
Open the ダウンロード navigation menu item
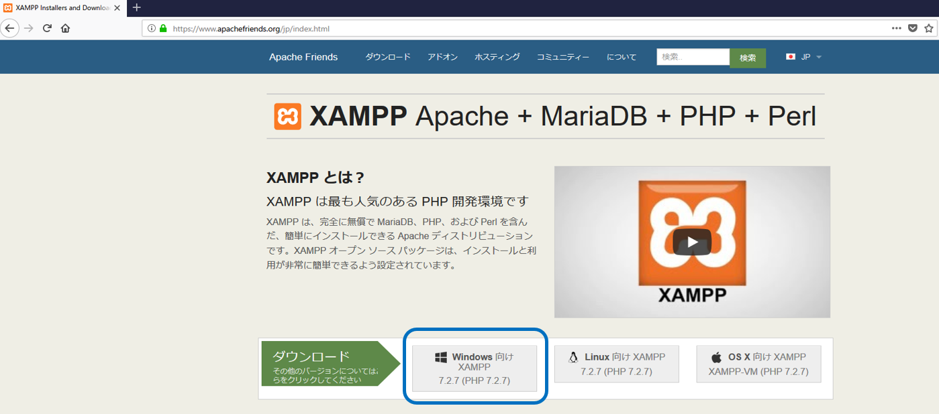click(x=388, y=57)
